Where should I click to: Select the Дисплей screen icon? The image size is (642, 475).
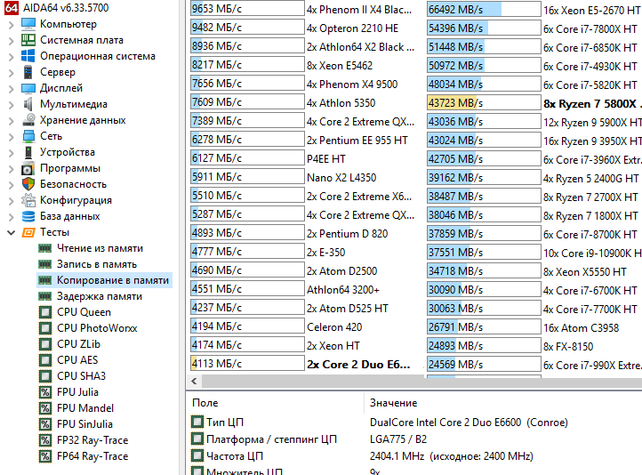tap(28, 88)
